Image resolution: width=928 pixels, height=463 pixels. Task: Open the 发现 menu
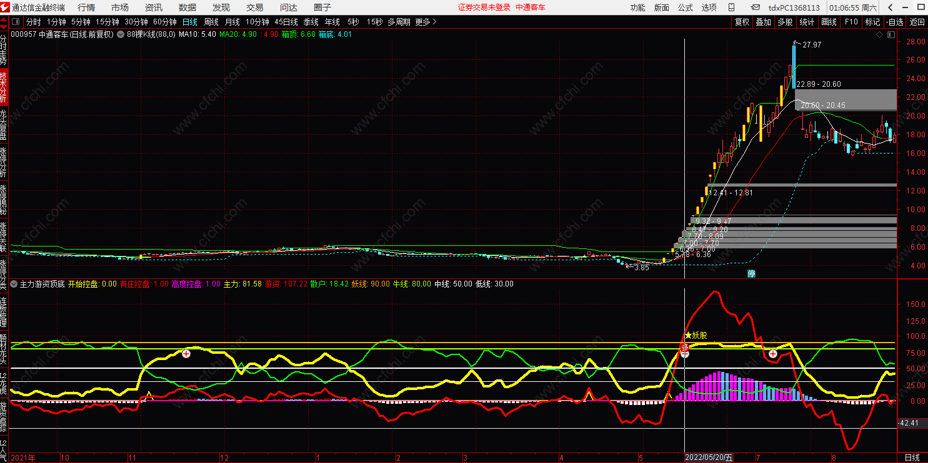[x=221, y=7]
